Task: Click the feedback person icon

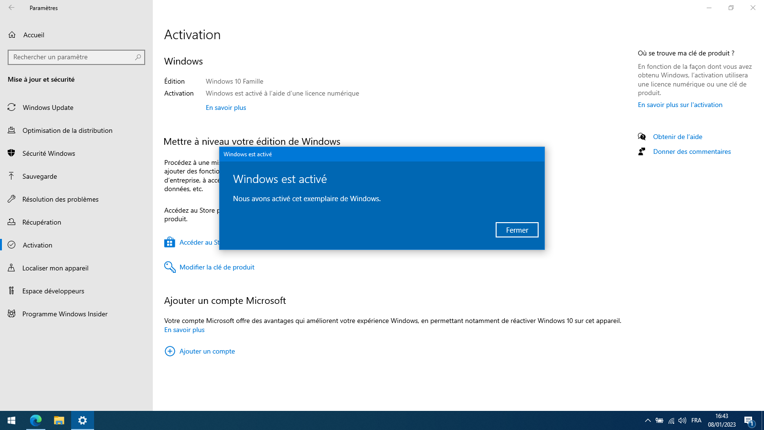Action: pos(642,151)
